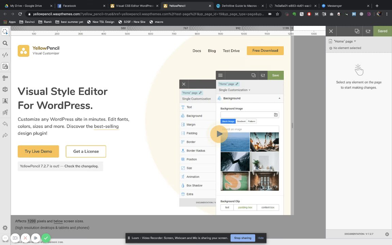Open the design information letter A icon
Image resolution: width=392 pixels, height=245 pixels.
click(5, 101)
